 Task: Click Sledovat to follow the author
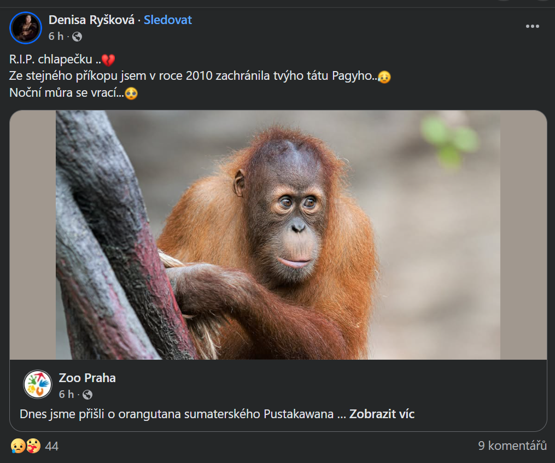click(x=168, y=20)
